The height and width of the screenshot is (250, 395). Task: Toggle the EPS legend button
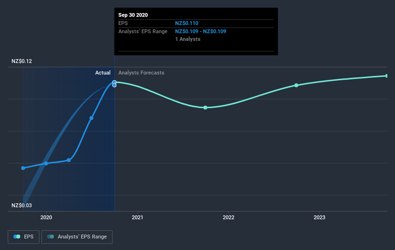(x=24, y=237)
